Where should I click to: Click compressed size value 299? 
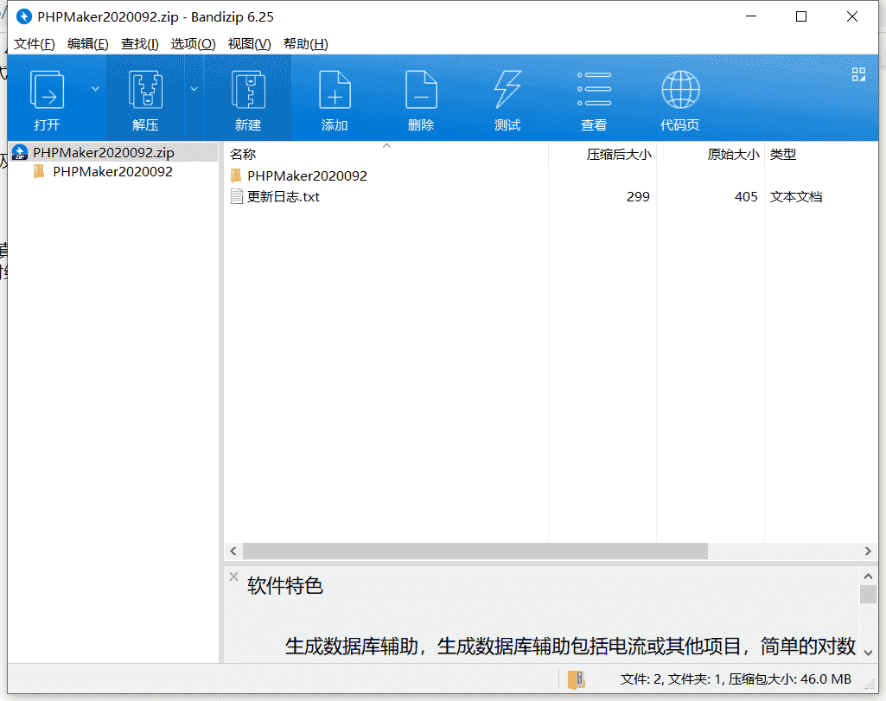638,196
